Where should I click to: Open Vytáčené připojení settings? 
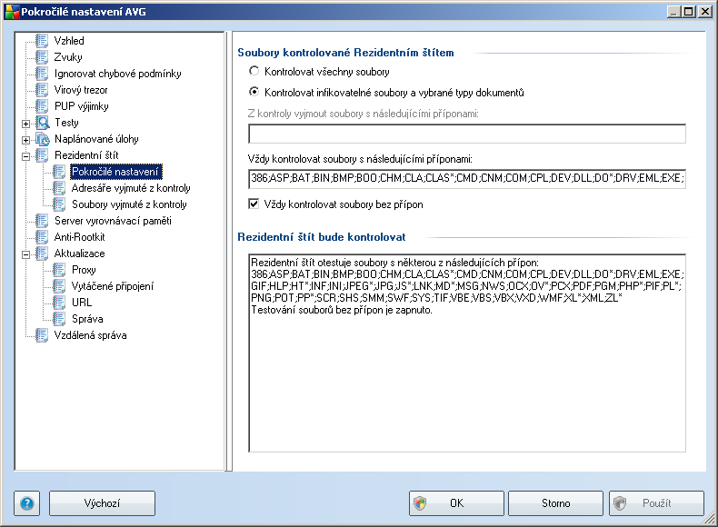[113, 286]
